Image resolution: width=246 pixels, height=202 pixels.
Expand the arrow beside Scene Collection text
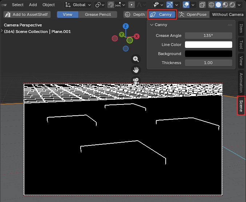pyautogui.click(x=1, y=30)
